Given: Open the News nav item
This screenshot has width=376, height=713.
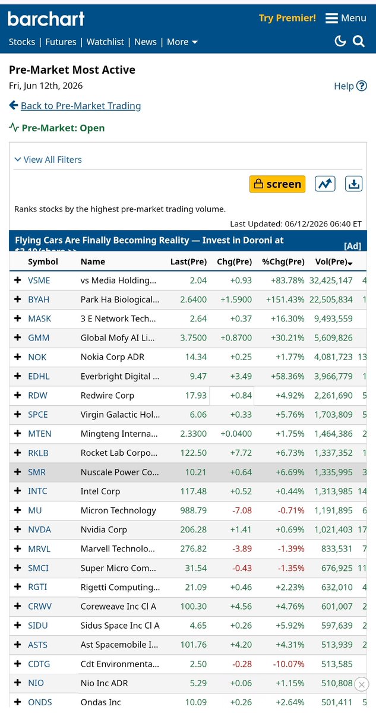Looking at the screenshot, I should (146, 42).
